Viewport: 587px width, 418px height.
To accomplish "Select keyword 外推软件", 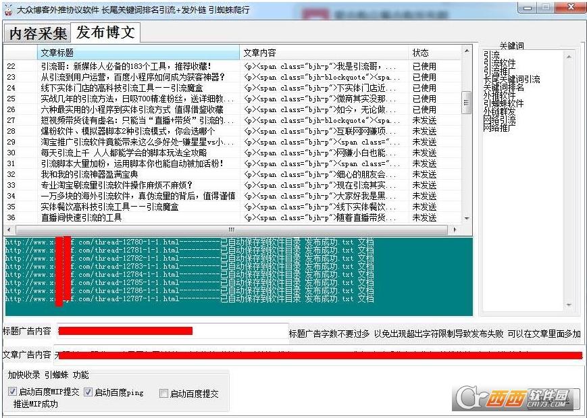I will pos(499,95).
